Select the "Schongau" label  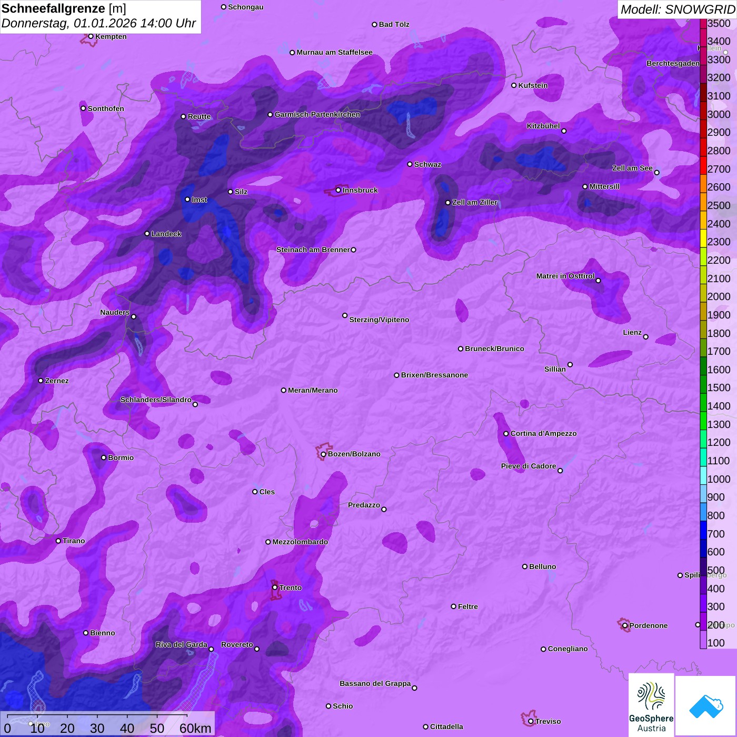point(246,7)
